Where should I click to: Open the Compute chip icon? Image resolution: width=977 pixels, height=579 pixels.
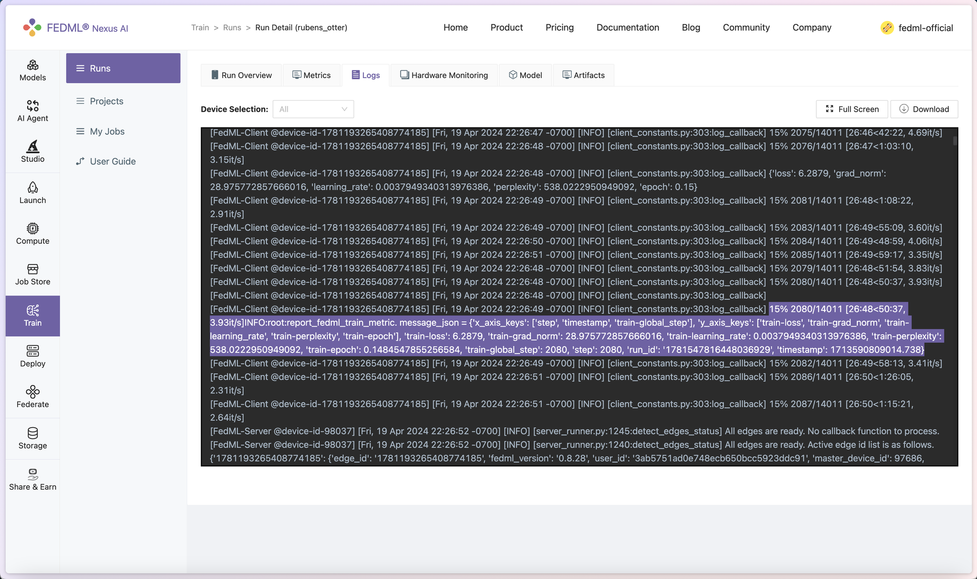click(33, 228)
